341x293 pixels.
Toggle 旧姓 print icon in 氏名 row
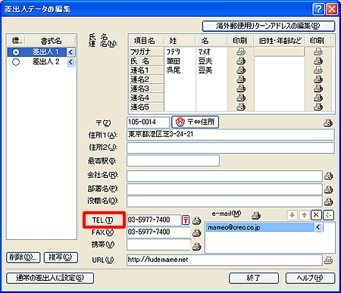[318, 61]
